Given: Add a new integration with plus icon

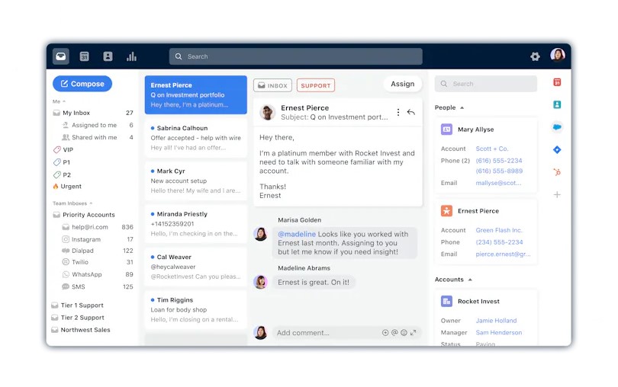Looking at the screenshot, I should 557,194.
